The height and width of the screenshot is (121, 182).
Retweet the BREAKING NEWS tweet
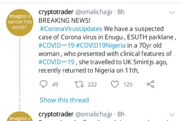[79, 84]
